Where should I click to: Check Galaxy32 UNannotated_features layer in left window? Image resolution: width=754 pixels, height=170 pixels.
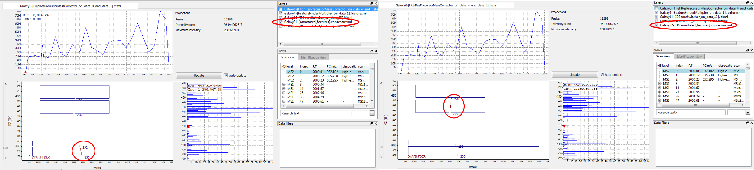pos(281,26)
